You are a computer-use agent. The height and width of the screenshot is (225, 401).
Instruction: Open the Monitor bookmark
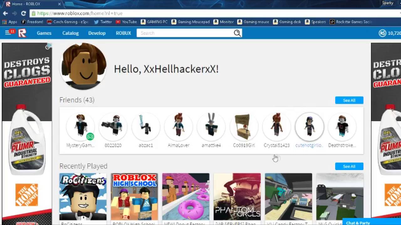pyautogui.click(x=223, y=22)
